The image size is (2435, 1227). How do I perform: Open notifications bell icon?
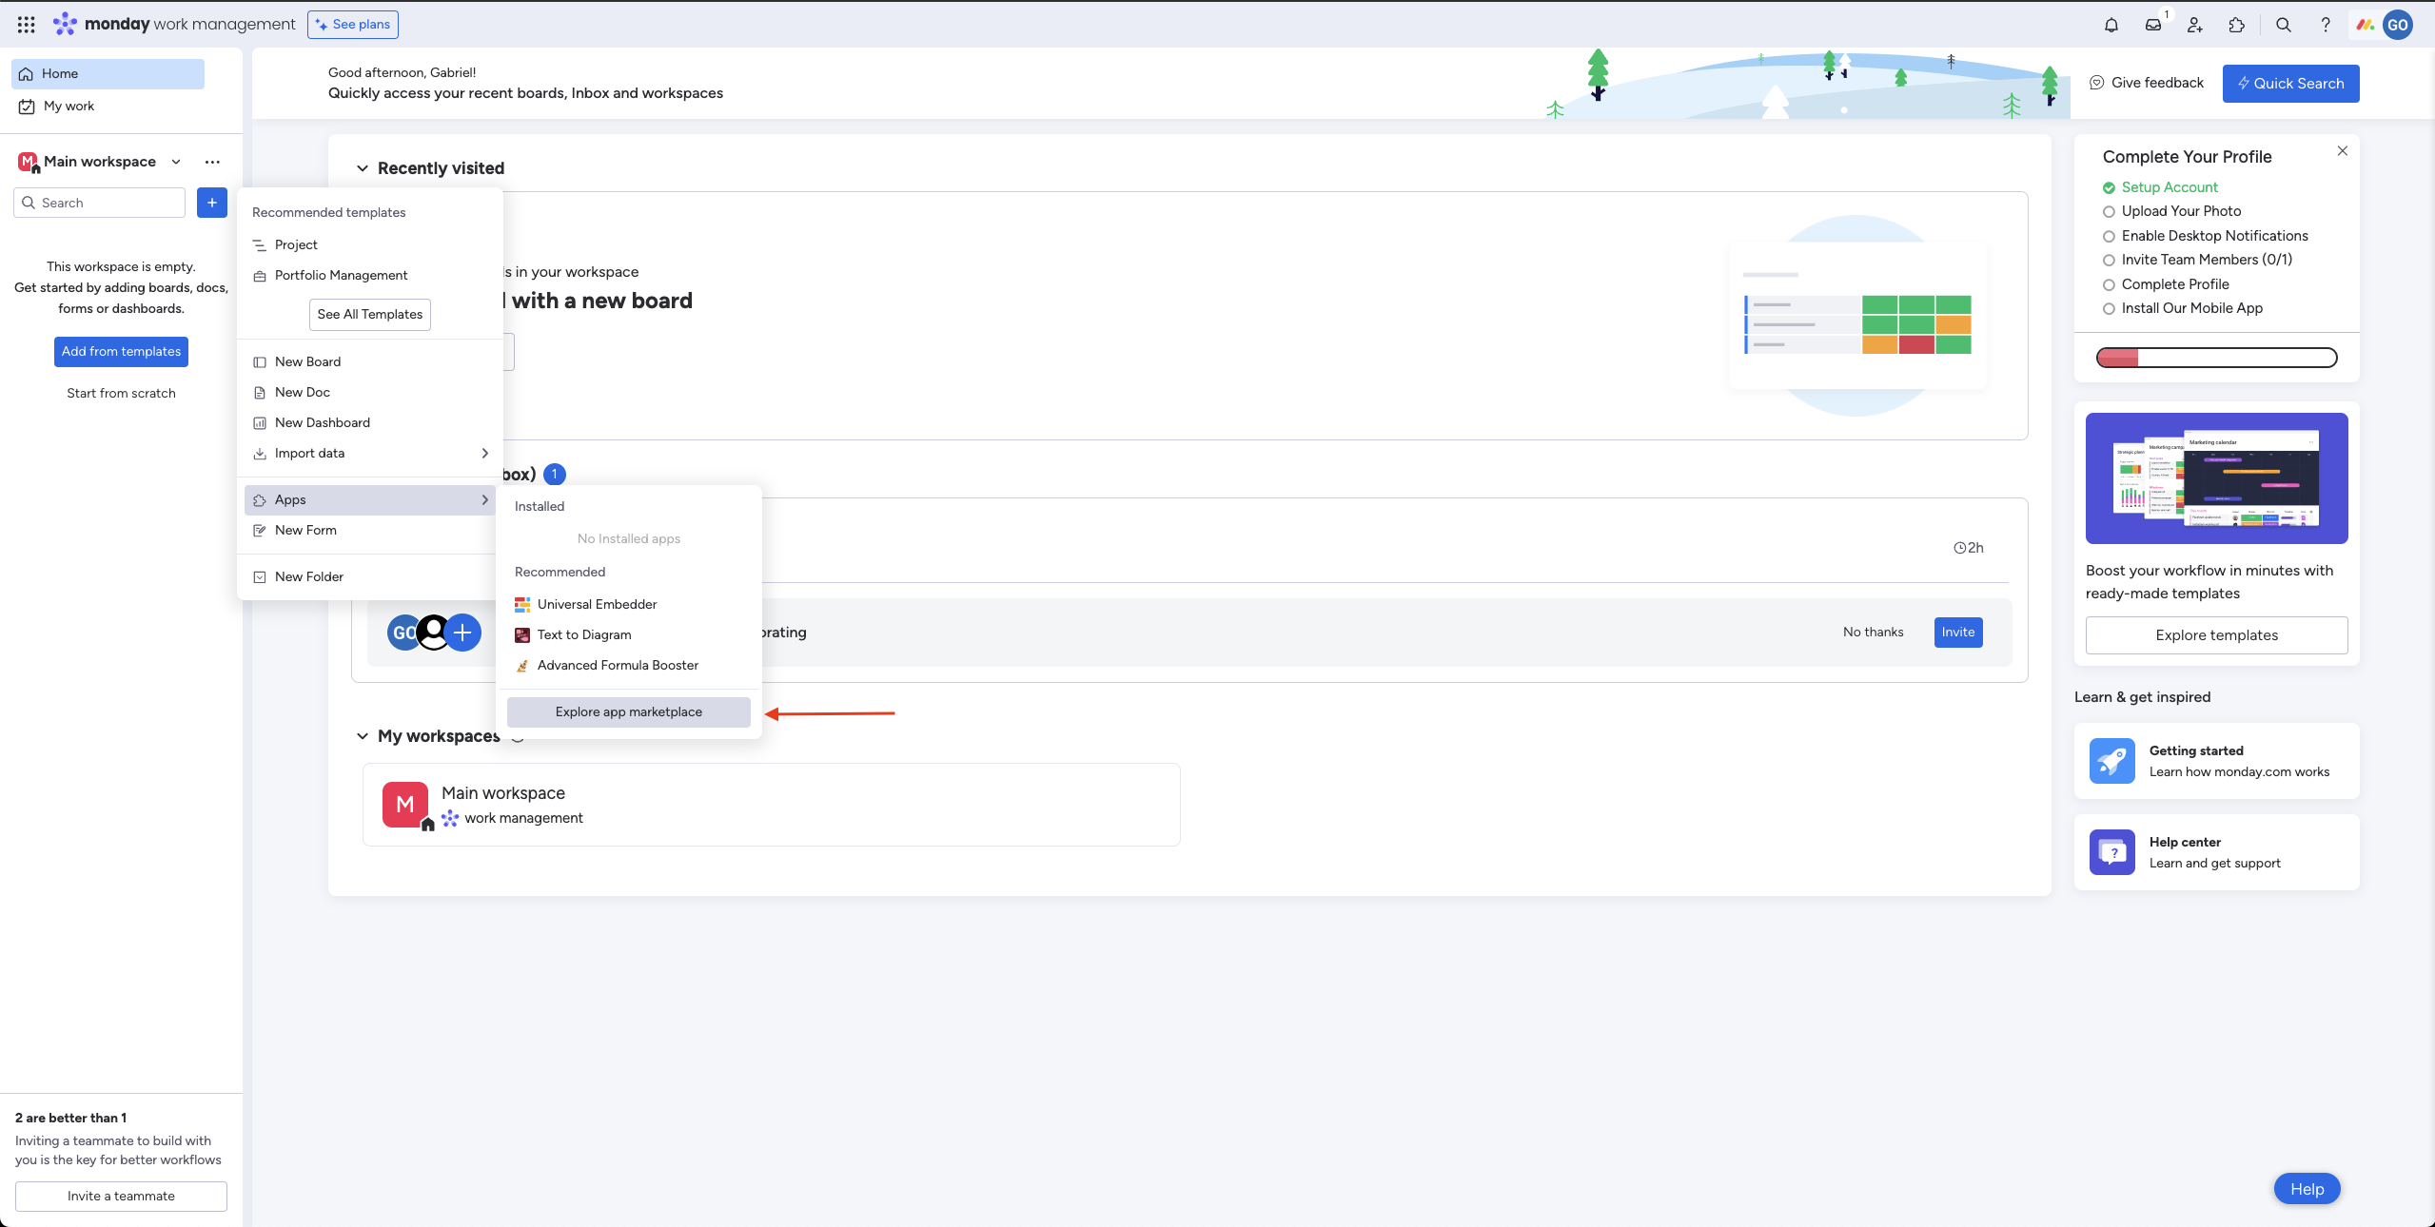[x=2111, y=26]
